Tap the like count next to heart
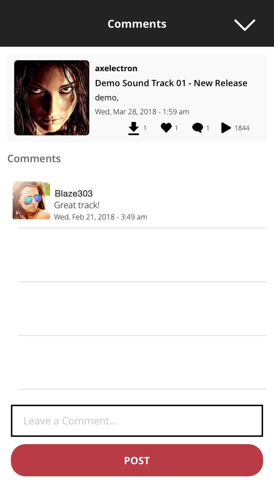The height and width of the screenshot is (487, 274). tap(176, 128)
